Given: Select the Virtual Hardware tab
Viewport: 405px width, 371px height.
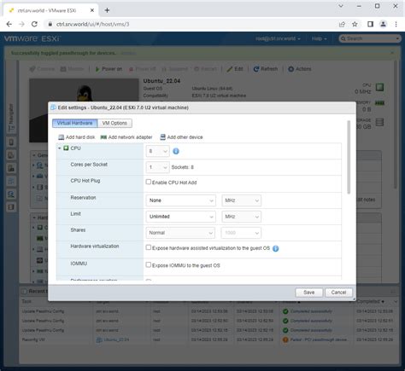Looking at the screenshot, I should [x=75, y=123].
